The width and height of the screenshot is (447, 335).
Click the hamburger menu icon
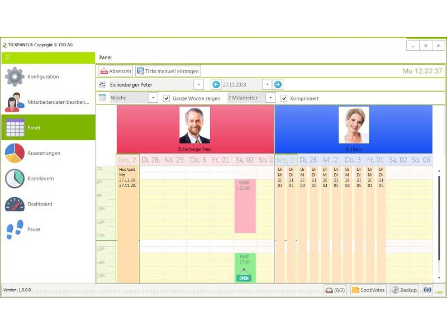pos(8,58)
